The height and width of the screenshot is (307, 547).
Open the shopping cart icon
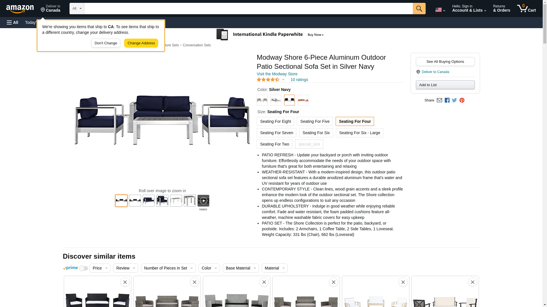coord(526,9)
